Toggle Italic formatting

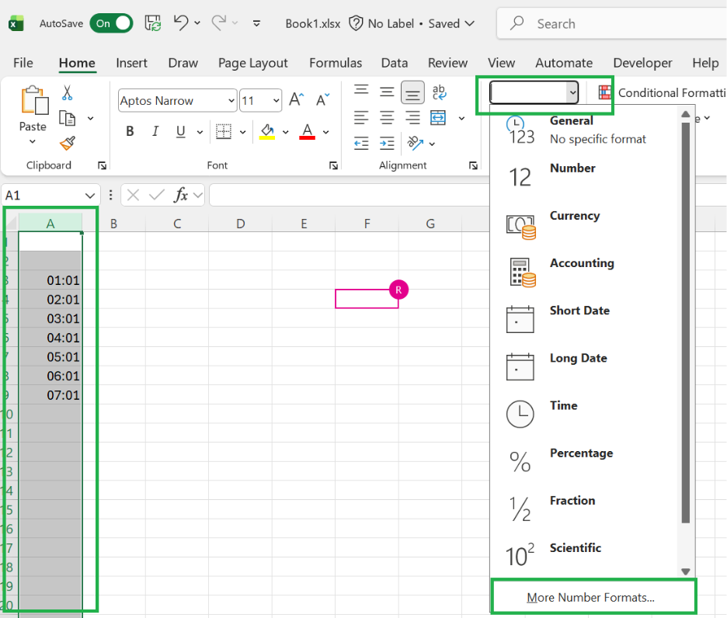[155, 132]
